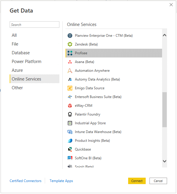
Task: Select "Entersoft Business Suite (Beta)" text
Action: (x=98, y=97)
